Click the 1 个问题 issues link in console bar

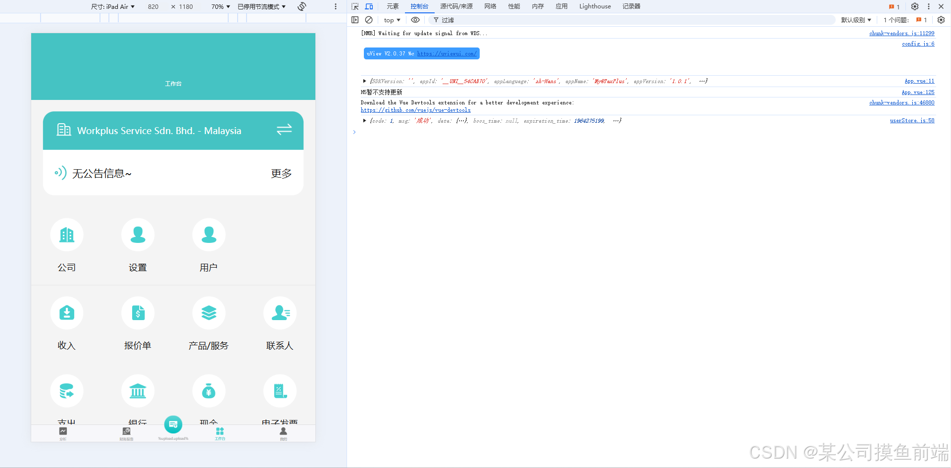click(905, 20)
